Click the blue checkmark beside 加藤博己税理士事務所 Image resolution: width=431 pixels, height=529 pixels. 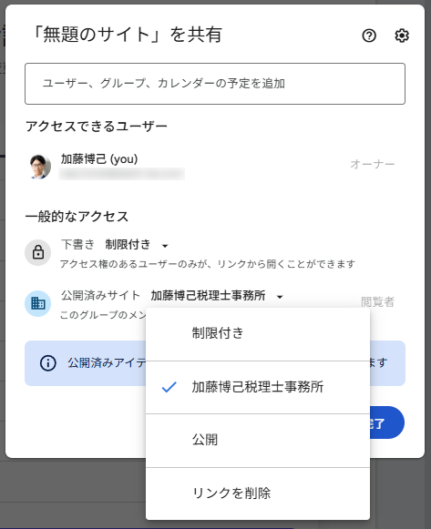169,387
